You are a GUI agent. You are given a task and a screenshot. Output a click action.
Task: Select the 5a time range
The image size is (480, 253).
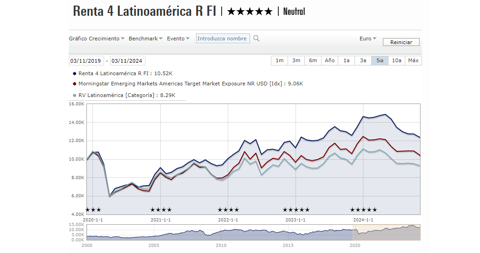[380, 60]
